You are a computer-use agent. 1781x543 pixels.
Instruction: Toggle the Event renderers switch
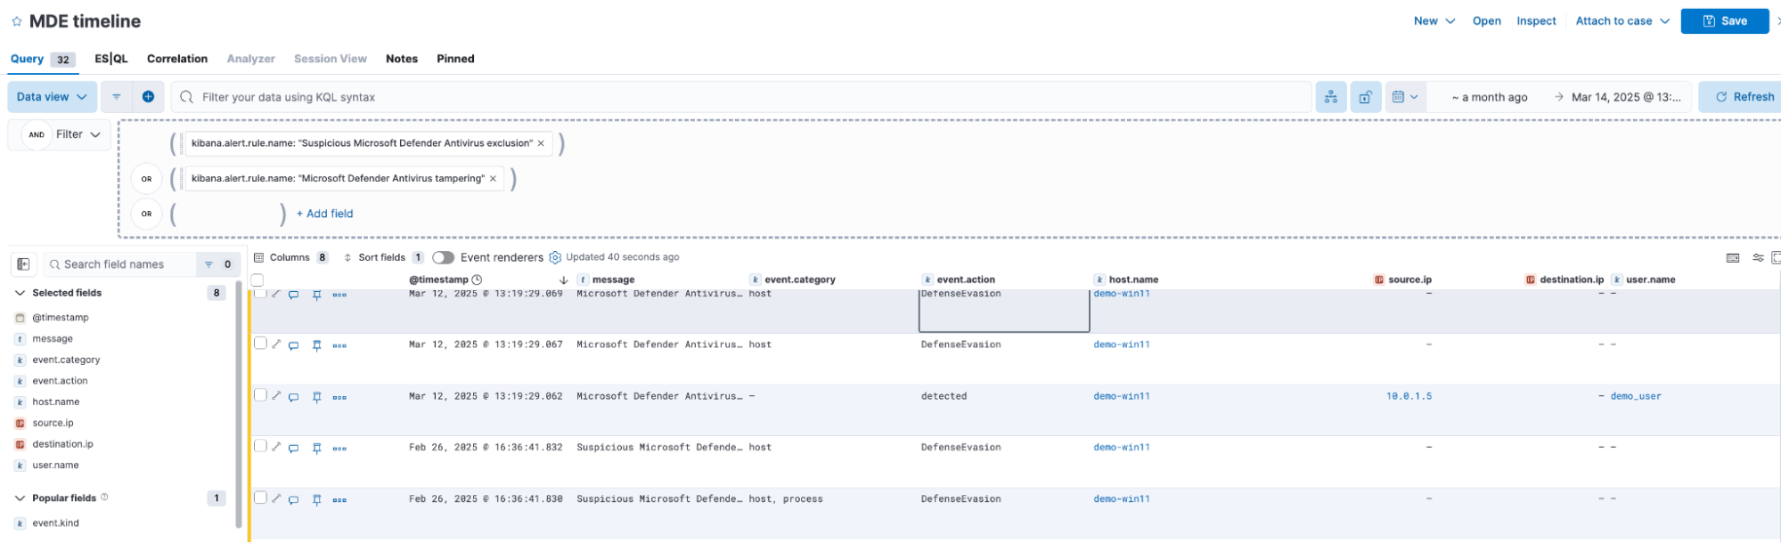tap(443, 257)
